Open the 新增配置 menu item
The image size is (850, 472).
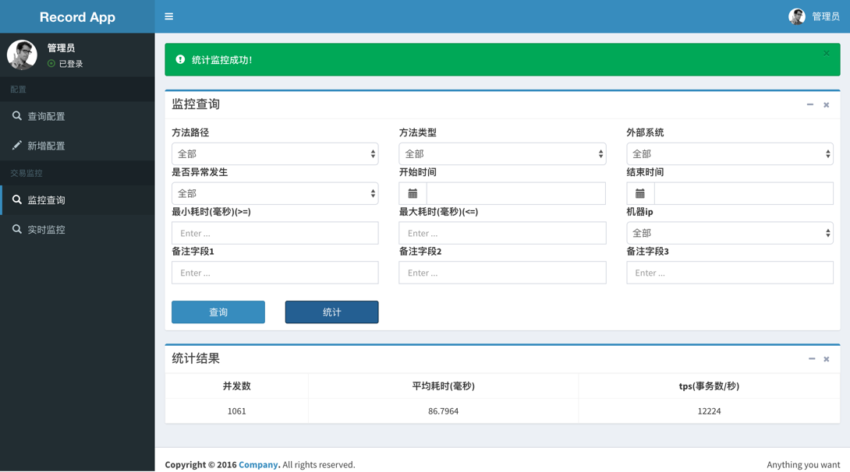click(x=77, y=146)
